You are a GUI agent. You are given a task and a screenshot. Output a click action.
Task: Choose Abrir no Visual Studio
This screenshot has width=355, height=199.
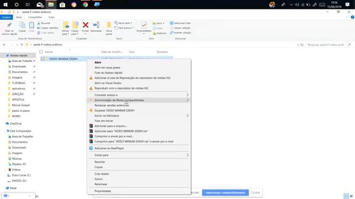coord(139,83)
